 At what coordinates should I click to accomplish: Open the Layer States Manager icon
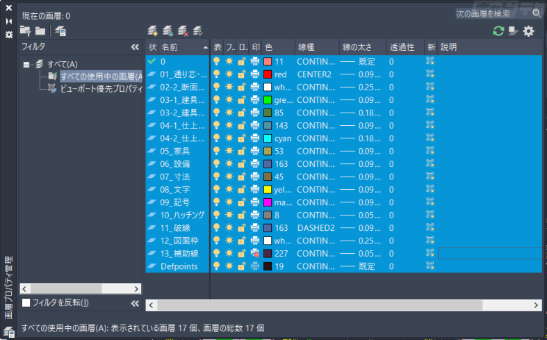point(60,31)
